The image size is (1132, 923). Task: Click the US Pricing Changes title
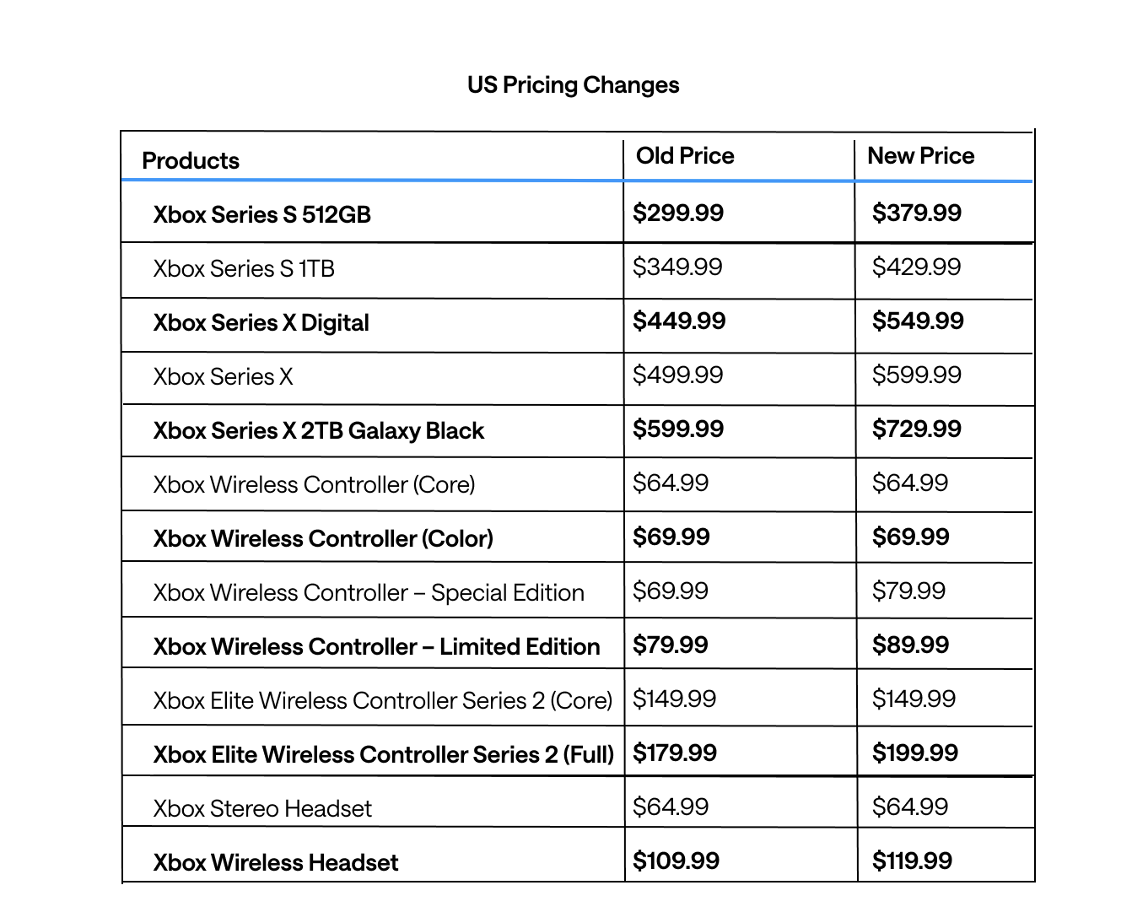coord(573,85)
